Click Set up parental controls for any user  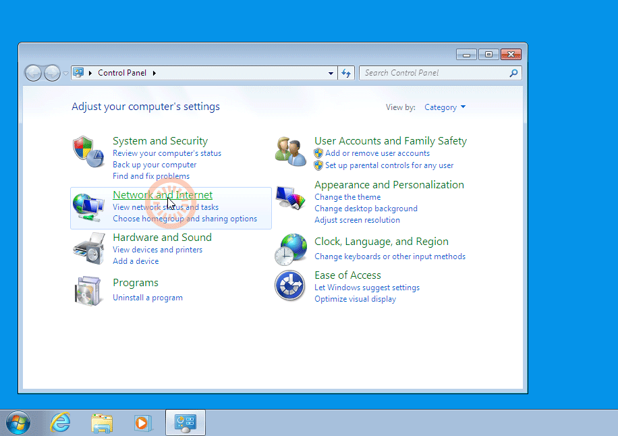(x=389, y=165)
